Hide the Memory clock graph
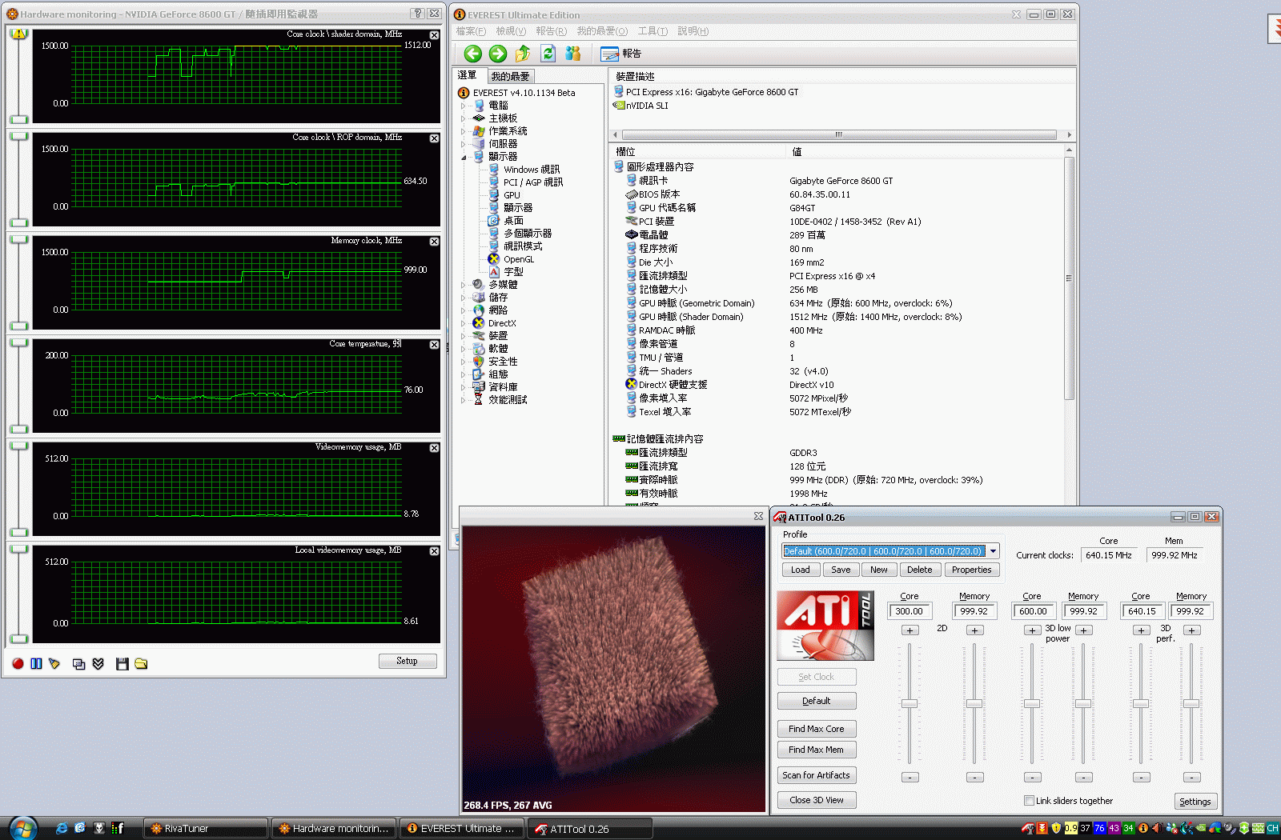1281x840 pixels. pos(434,242)
